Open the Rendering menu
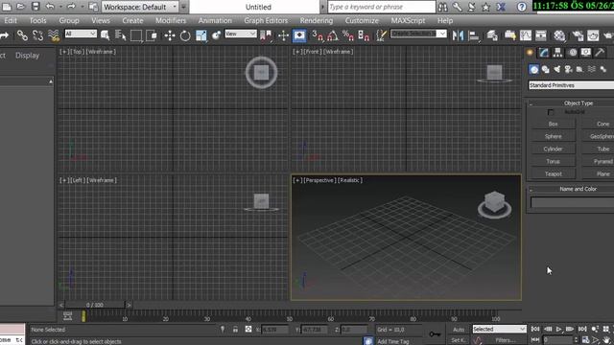This screenshot has height=345, width=614. tap(317, 20)
